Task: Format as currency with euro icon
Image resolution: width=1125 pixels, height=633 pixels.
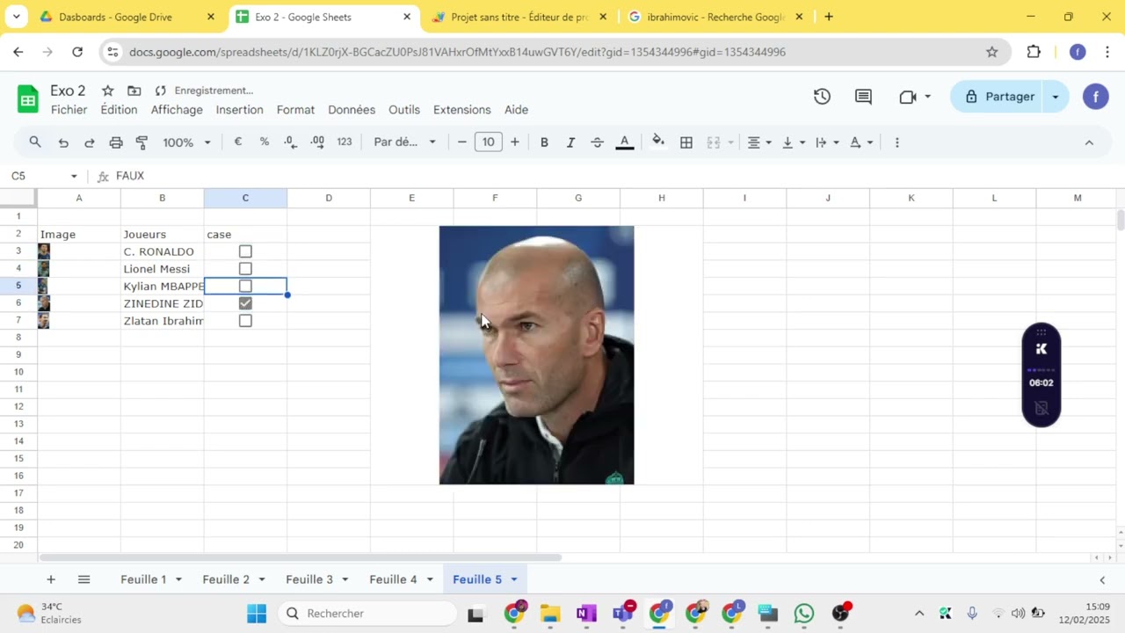Action: tap(238, 142)
